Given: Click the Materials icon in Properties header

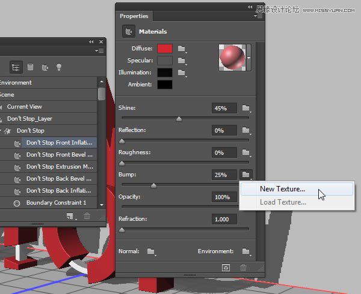Looking at the screenshot, I should point(129,31).
